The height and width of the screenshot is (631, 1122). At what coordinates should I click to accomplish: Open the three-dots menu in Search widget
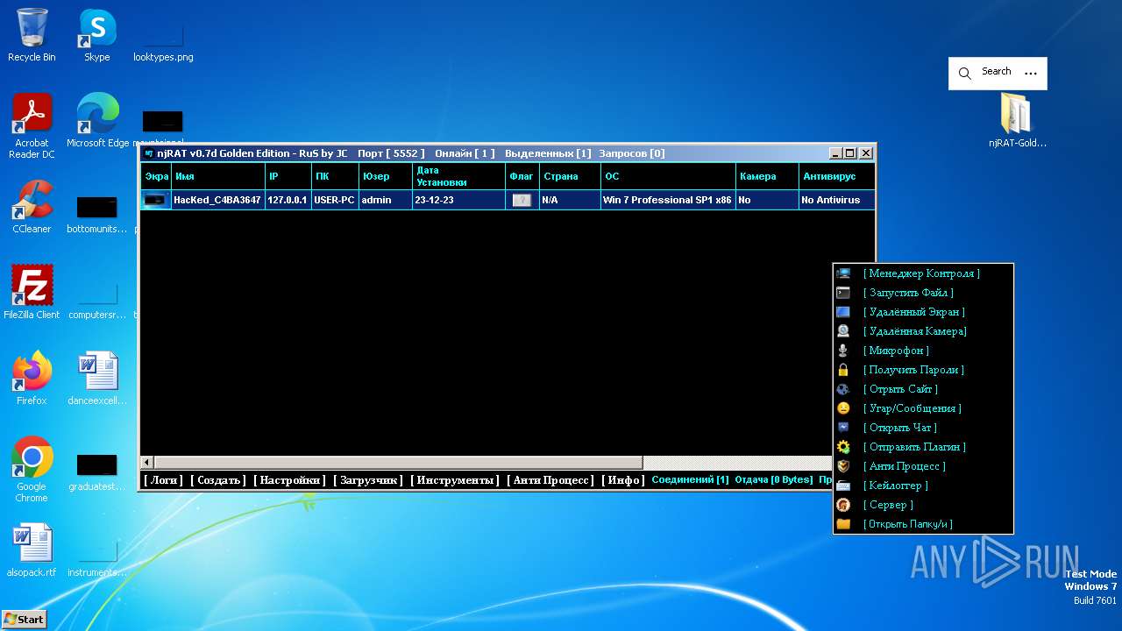click(1031, 74)
